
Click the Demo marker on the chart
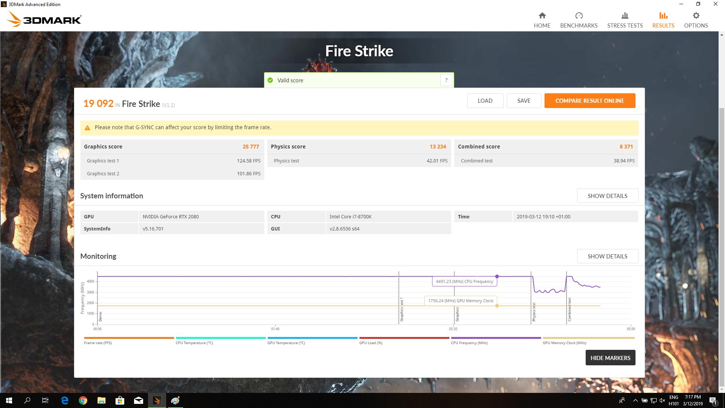pyautogui.click(x=100, y=317)
